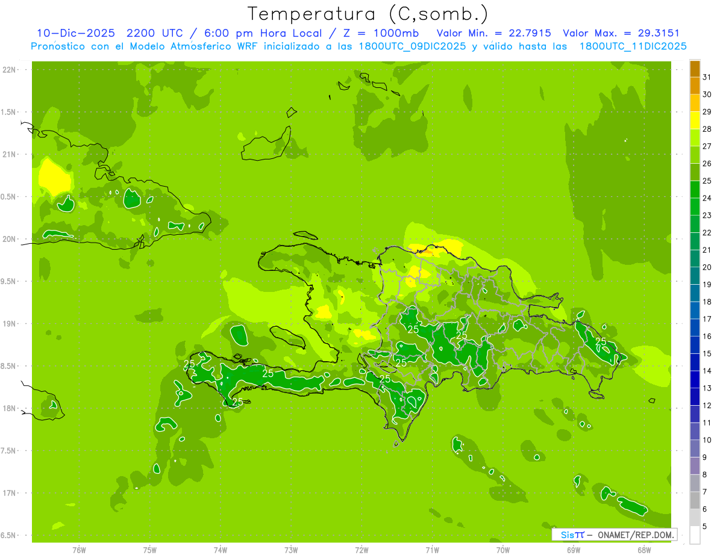The height and width of the screenshot is (558, 723).
Task: Pick the teal colorbar segment between 19 and 20
Action: coord(695,276)
